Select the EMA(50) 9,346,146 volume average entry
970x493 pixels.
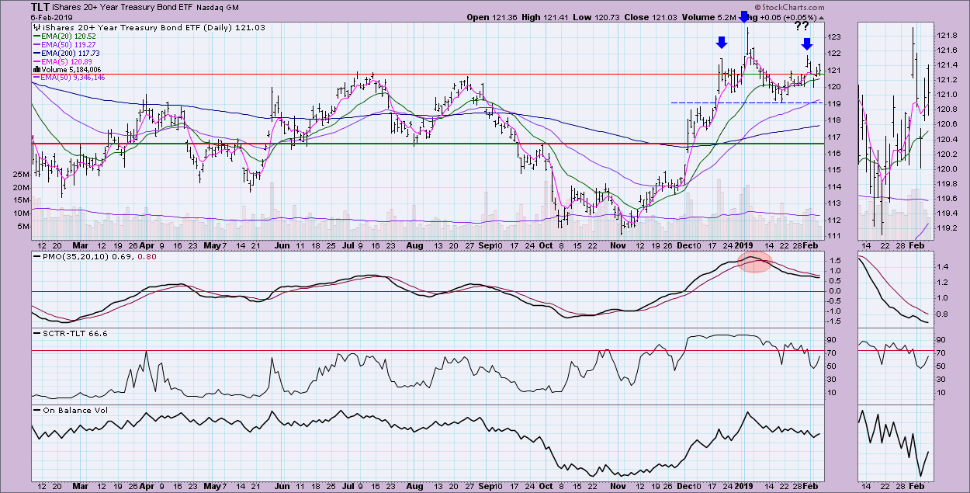[68, 78]
